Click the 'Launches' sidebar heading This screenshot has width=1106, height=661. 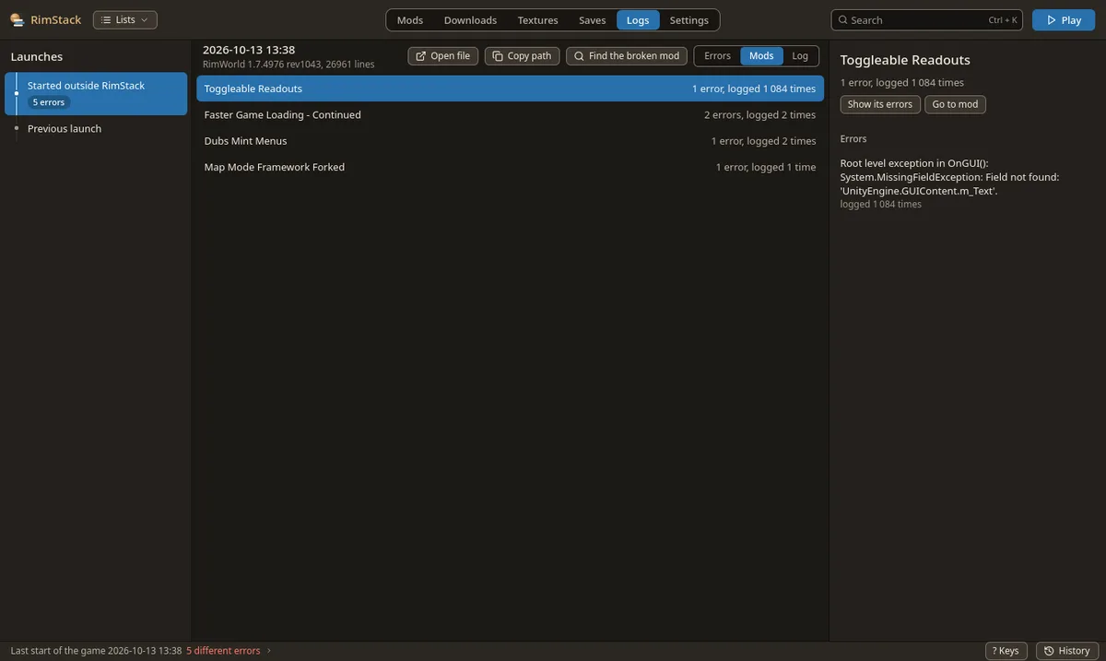point(37,56)
